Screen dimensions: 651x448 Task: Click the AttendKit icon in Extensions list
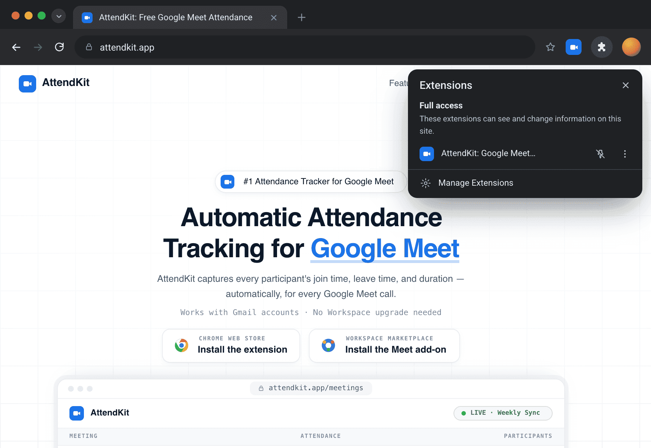pyautogui.click(x=427, y=154)
